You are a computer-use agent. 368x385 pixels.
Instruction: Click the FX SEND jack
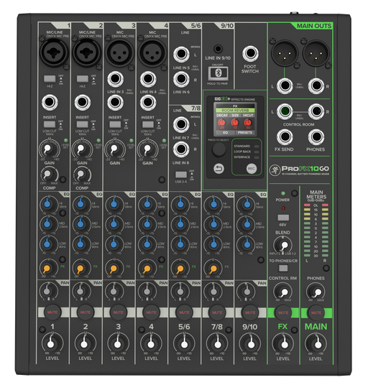click(285, 137)
